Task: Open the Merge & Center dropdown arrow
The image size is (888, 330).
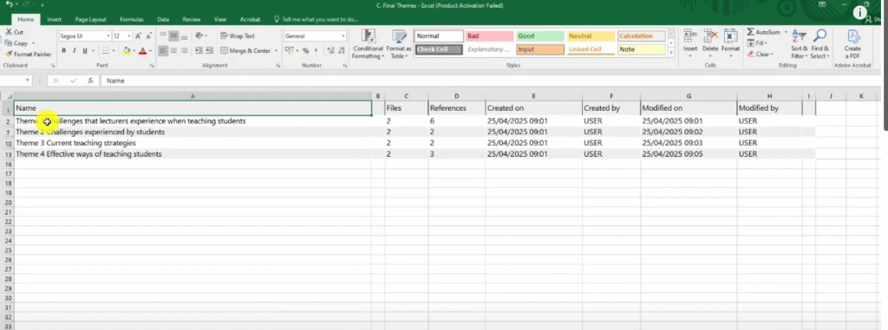Action: point(277,51)
